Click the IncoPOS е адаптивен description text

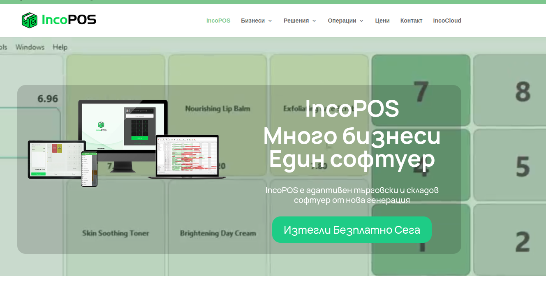pos(352,195)
